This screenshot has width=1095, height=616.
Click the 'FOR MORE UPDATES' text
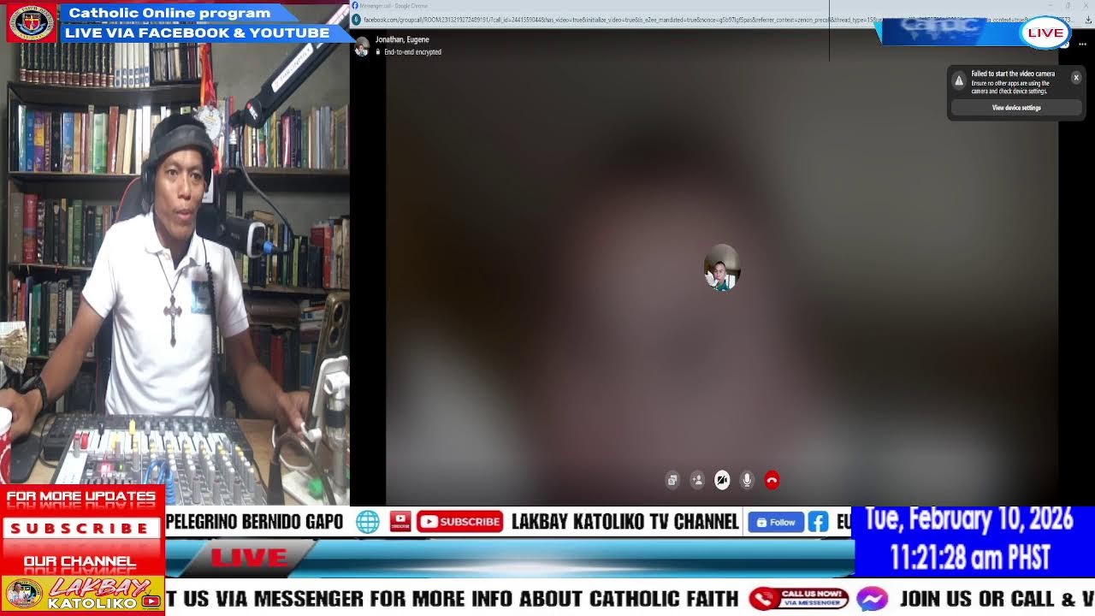(x=81, y=496)
